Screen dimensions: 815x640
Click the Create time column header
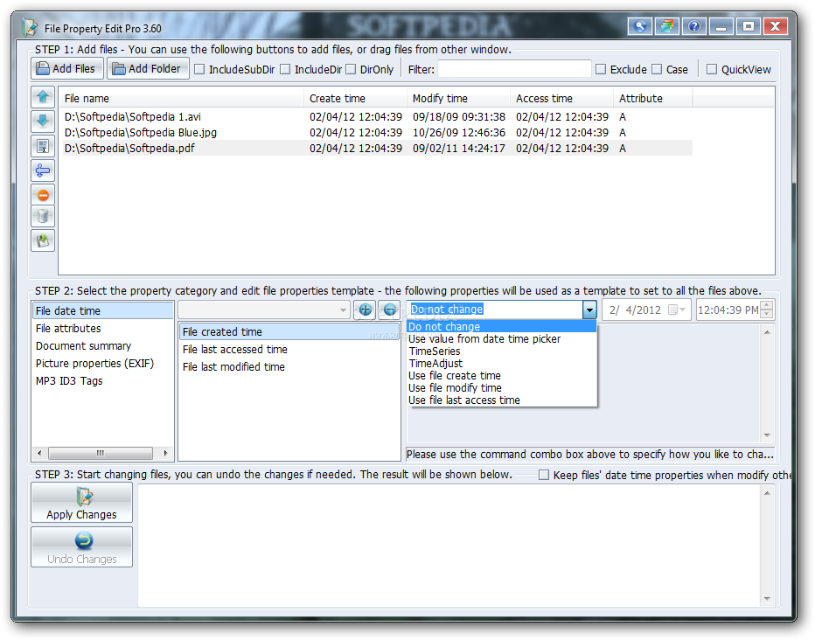pyautogui.click(x=356, y=98)
